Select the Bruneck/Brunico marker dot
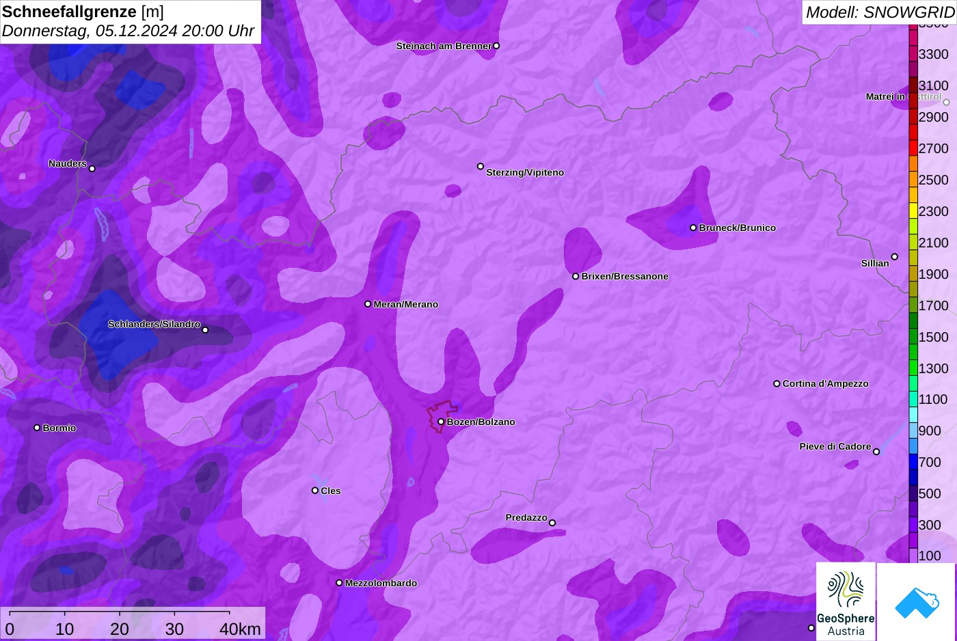The image size is (957, 641). coord(693,228)
